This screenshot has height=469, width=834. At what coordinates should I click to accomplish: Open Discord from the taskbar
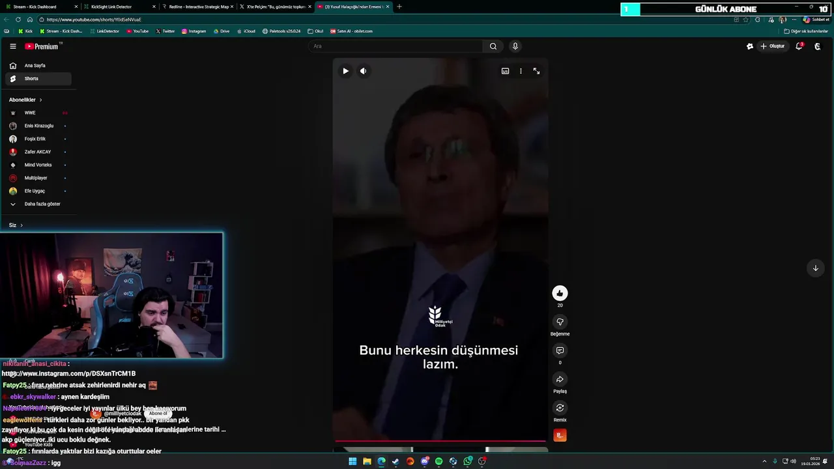point(424,461)
